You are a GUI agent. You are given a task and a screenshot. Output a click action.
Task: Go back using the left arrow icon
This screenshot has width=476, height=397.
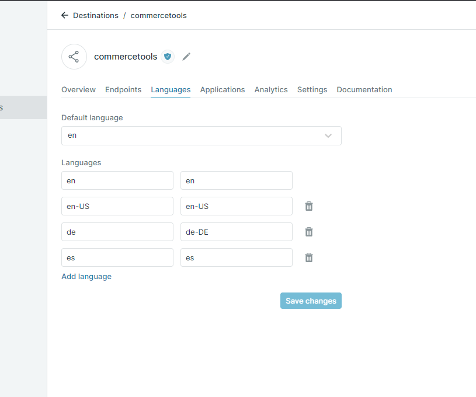[x=65, y=15]
